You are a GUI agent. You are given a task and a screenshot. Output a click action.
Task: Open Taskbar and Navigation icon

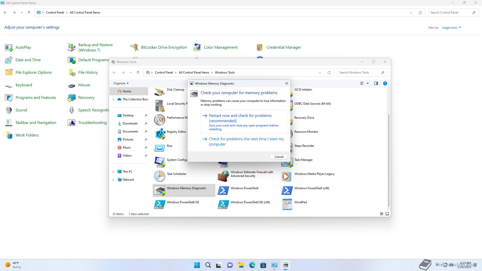[x=9, y=122]
